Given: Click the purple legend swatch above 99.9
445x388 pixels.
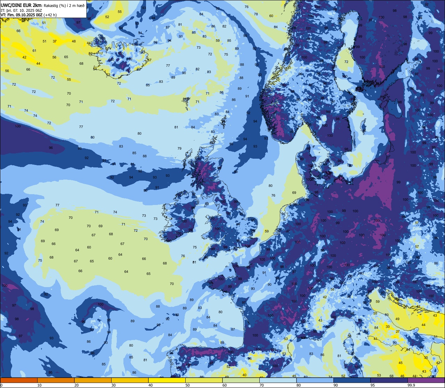Looking at the screenshot, I should click(x=426, y=380).
